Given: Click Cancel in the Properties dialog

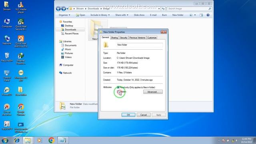Looking at the screenshot, I should click(x=144, y=115).
